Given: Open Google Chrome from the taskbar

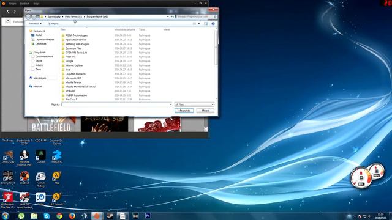Looking at the screenshot, I should coord(59,216).
